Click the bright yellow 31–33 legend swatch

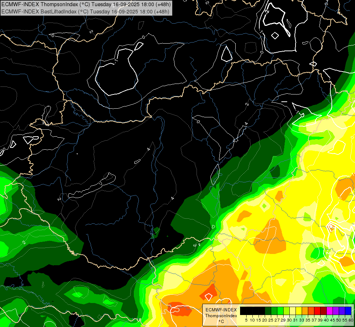(x=299, y=311)
